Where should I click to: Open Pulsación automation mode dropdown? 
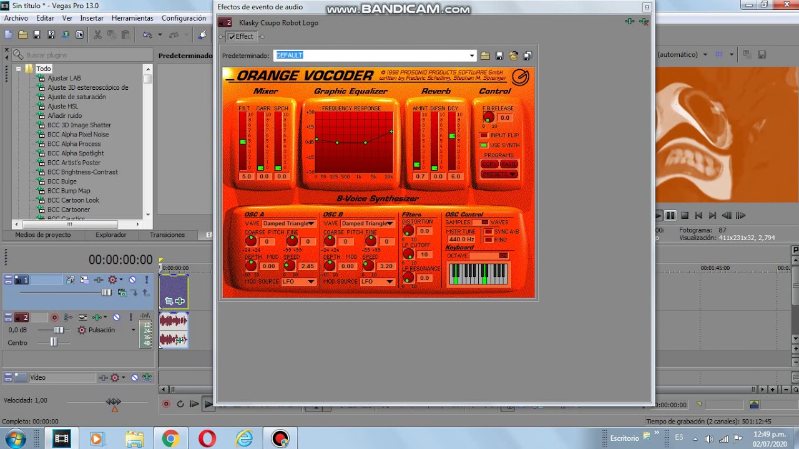(133, 330)
